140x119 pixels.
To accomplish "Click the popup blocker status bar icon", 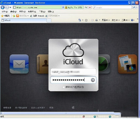I will (x=84, y=116).
